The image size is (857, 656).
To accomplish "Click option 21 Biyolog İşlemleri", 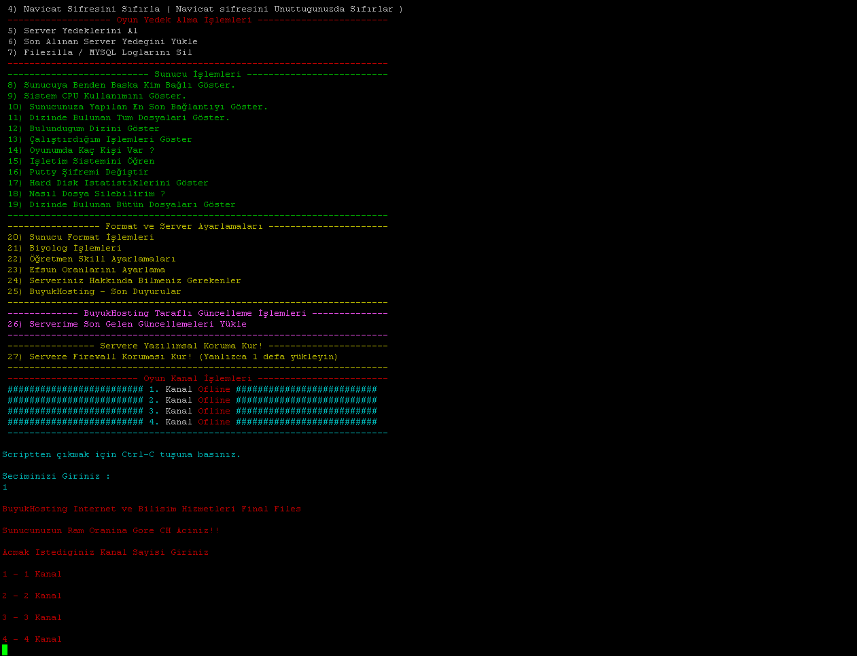I will (x=65, y=248).
